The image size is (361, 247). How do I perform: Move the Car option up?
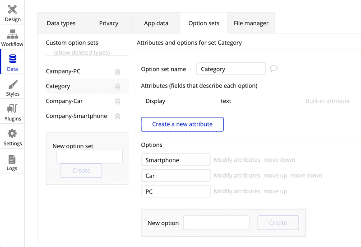click(275, 176)
